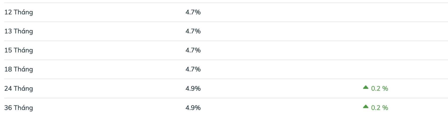Click the 4.9% rate for 24 Tháng
Screen dimensions: 448x116
[193, 89]
